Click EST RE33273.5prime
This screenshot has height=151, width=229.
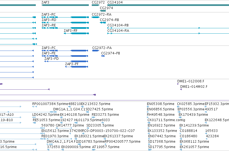coord(105,115)
